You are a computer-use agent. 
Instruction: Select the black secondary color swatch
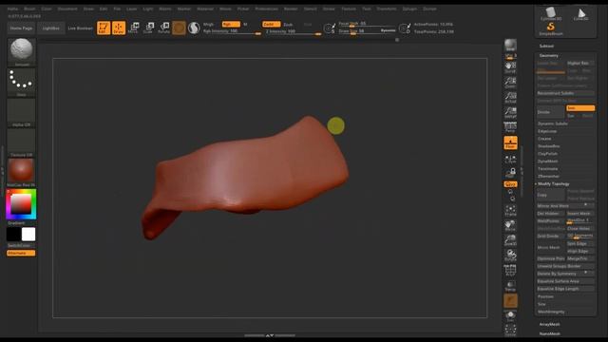coord(13,235)
